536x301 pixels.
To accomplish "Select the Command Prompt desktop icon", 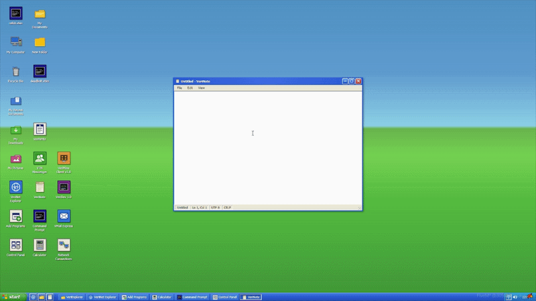I will point(40,221).
